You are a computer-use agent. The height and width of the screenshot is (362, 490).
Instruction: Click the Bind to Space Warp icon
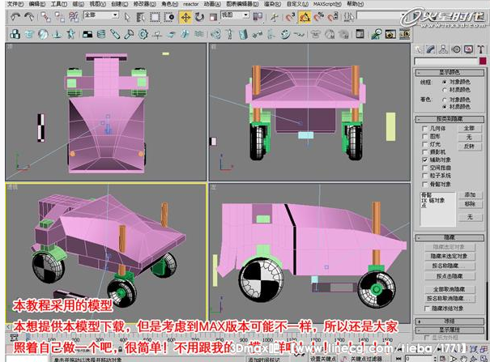[x=74, y=17]
